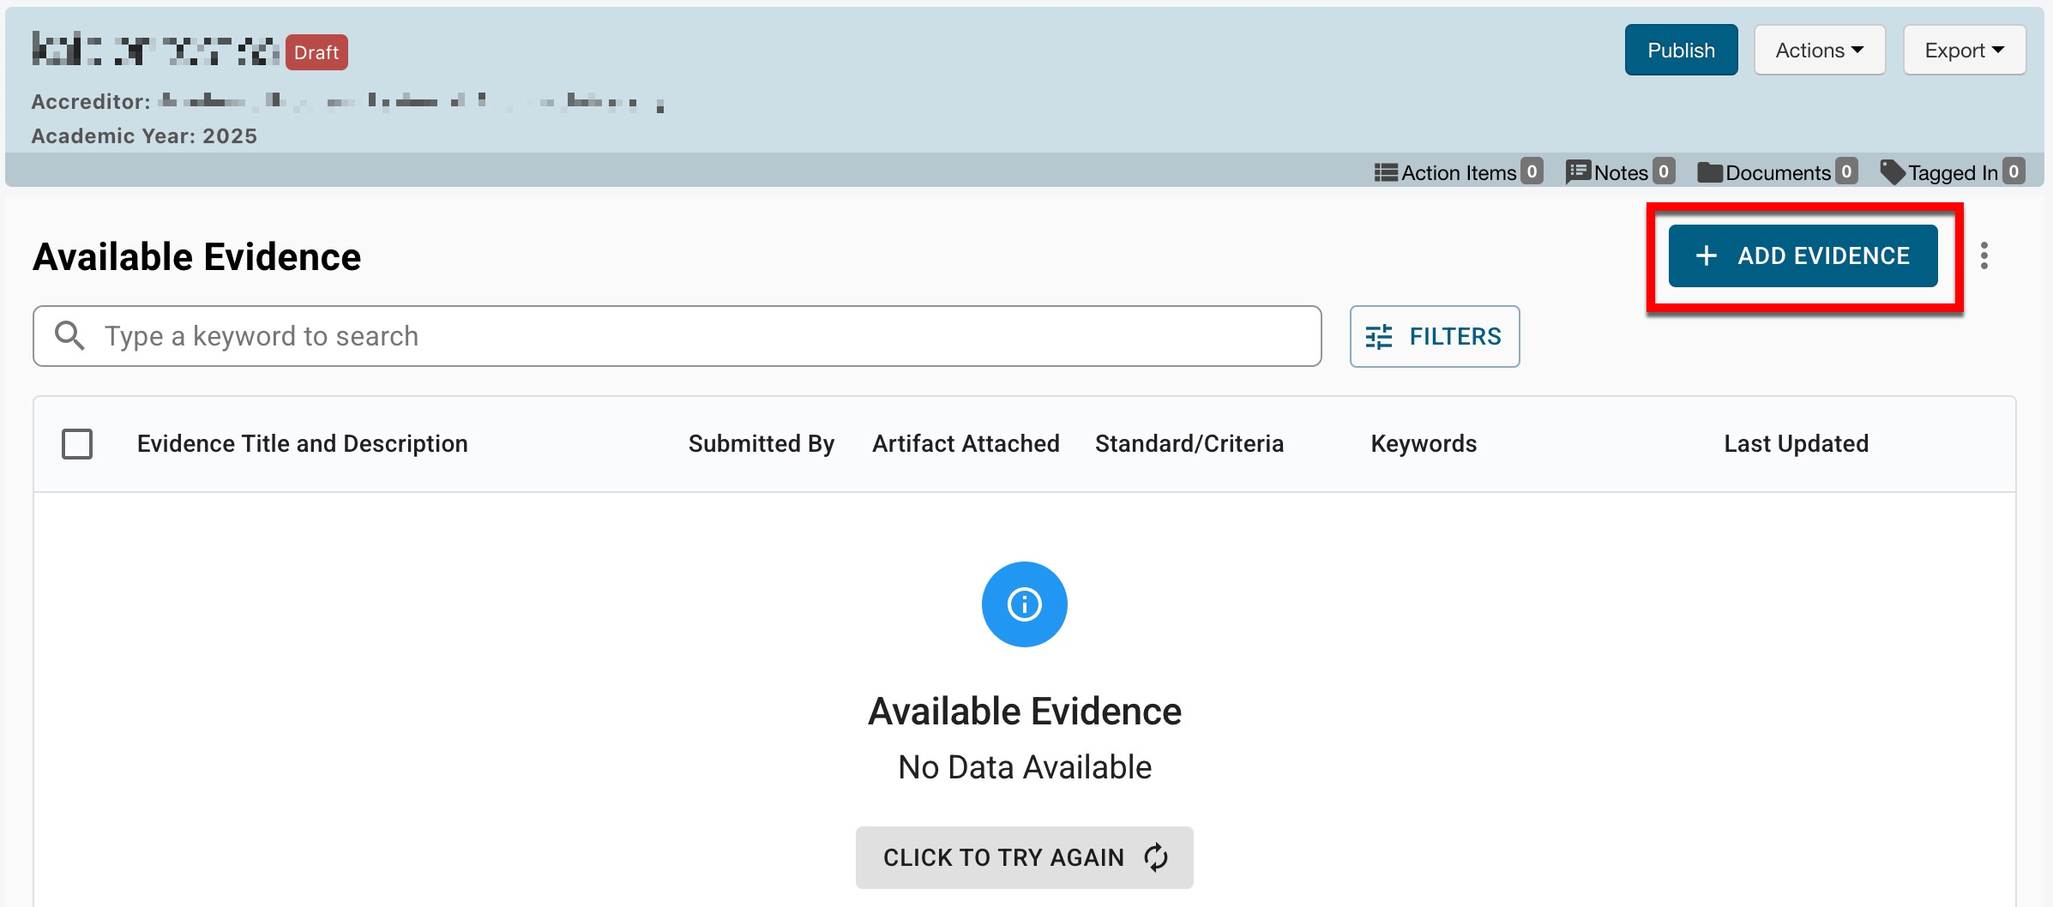2053x907 pixels.
Task: Click the Submitted By column header
Action: click(x=761, y=444)
